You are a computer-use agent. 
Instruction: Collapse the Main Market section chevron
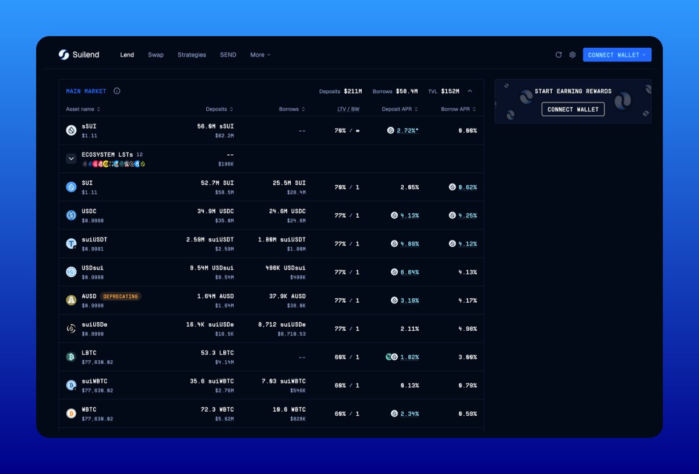tap(470, 91)
